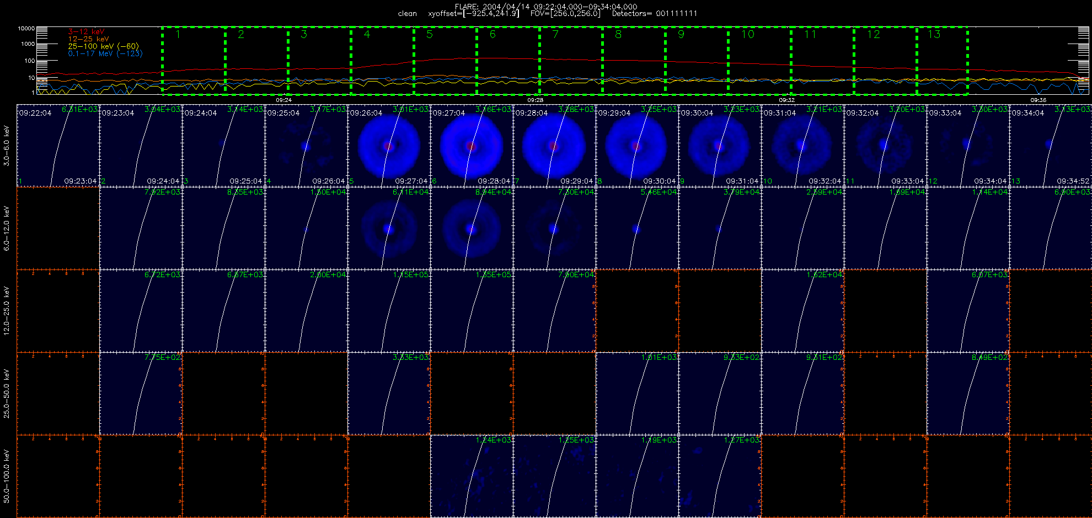Open the 50.0-100.0 keV image labeled 1.27E+03
Image resolution: width=1092 pixels, height=518 pixels.
(720, 476)
